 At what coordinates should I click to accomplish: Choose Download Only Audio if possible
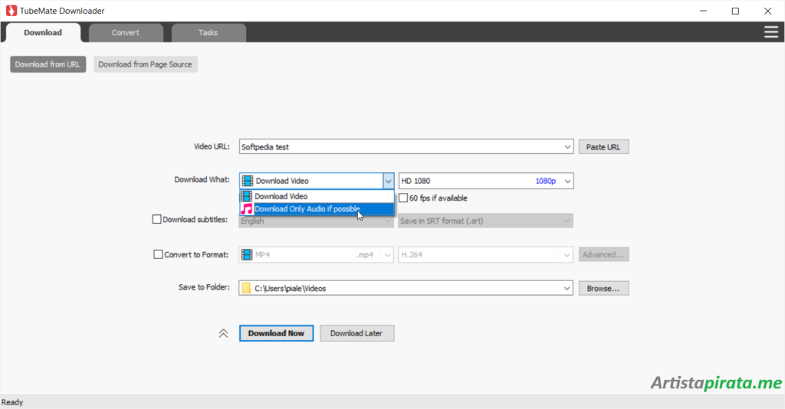[x=317, y=209]
